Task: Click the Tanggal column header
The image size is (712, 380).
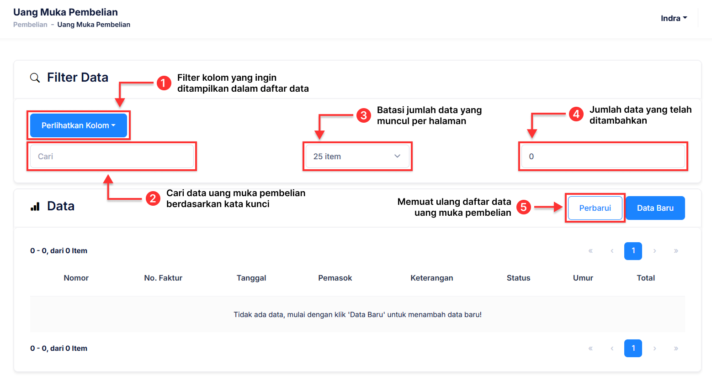Action: 251,278
